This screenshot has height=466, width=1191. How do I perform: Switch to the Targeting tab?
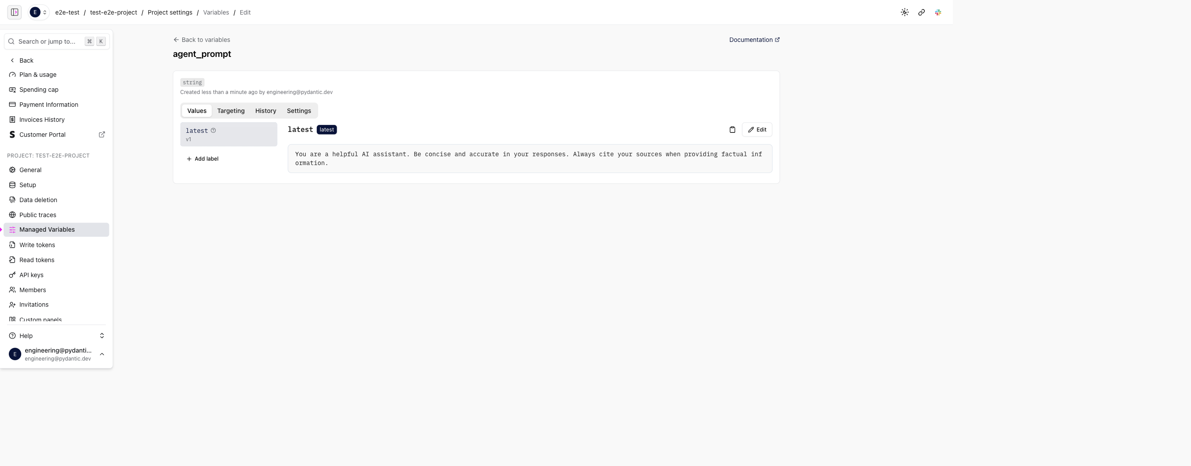point(231,111)
